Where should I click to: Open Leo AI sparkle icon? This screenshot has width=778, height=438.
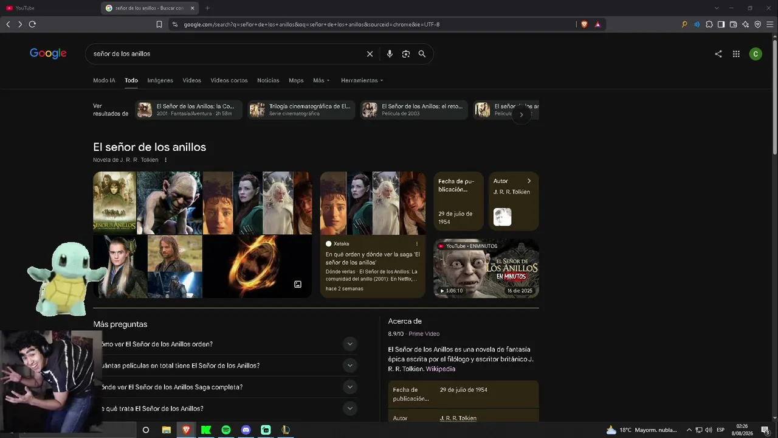(745, 24)
